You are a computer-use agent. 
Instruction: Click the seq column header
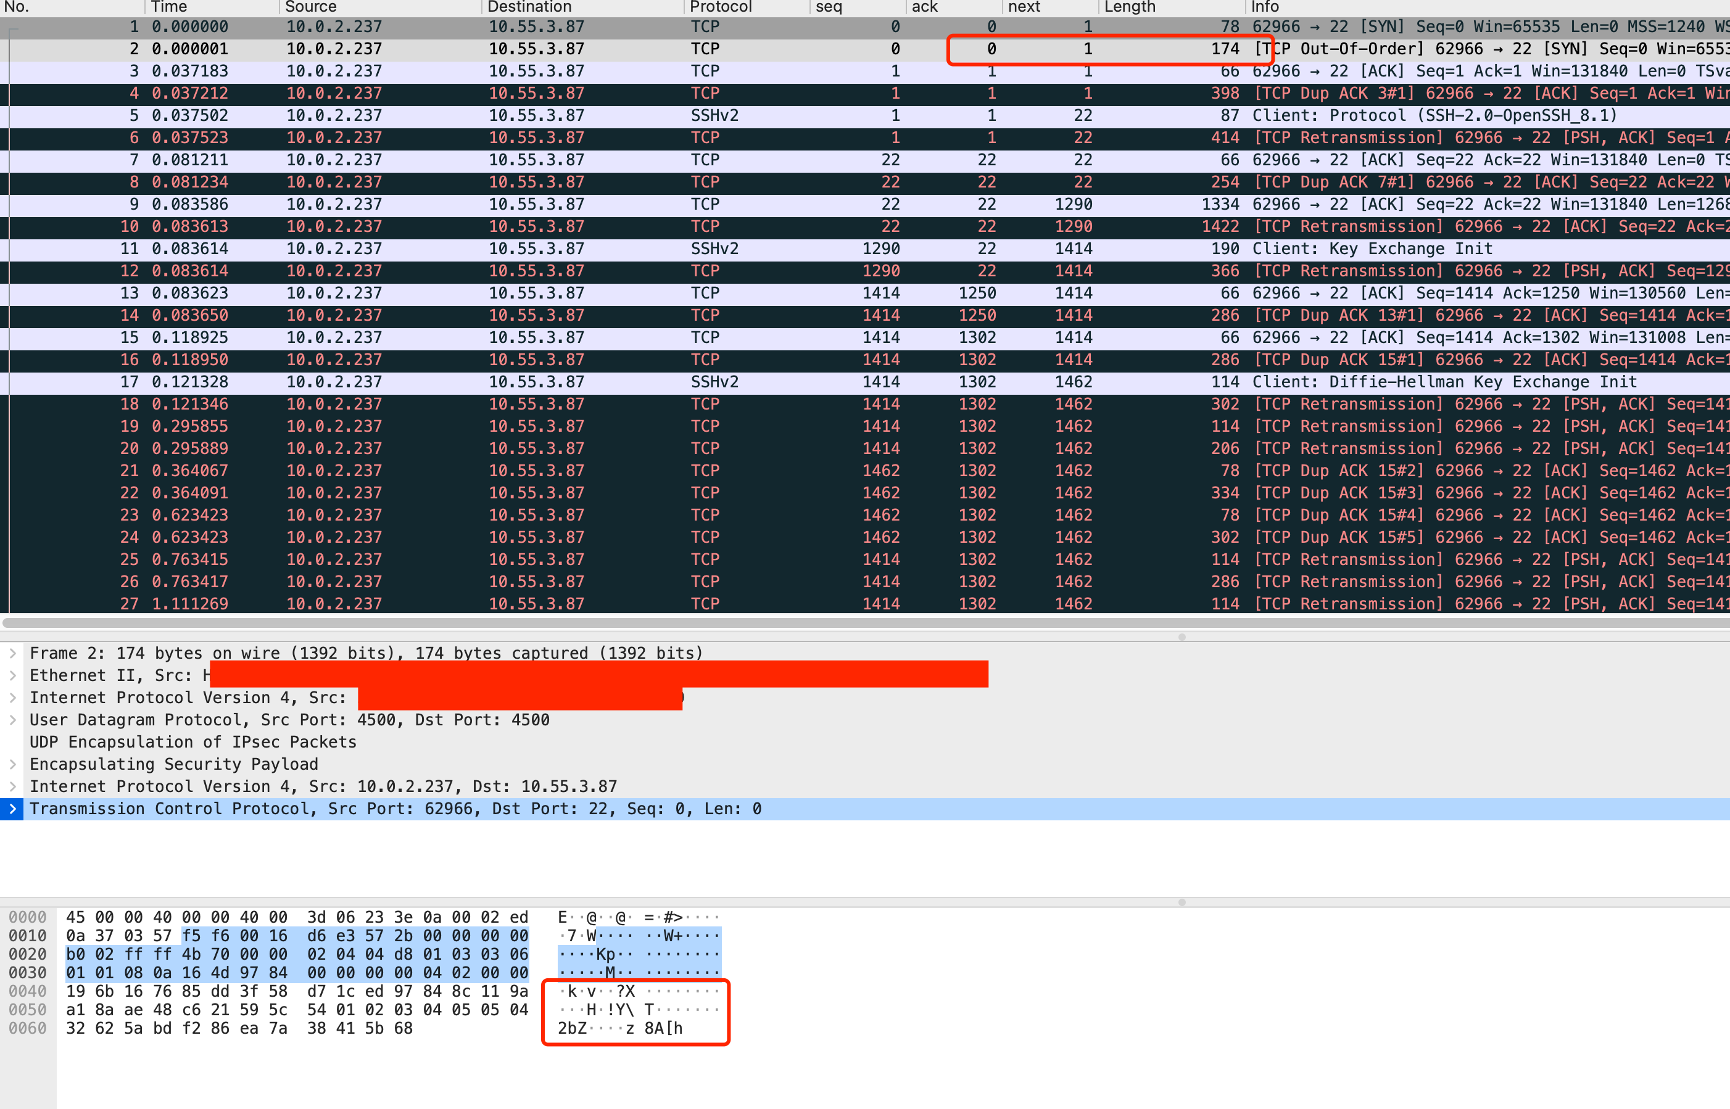click(828, 7)
